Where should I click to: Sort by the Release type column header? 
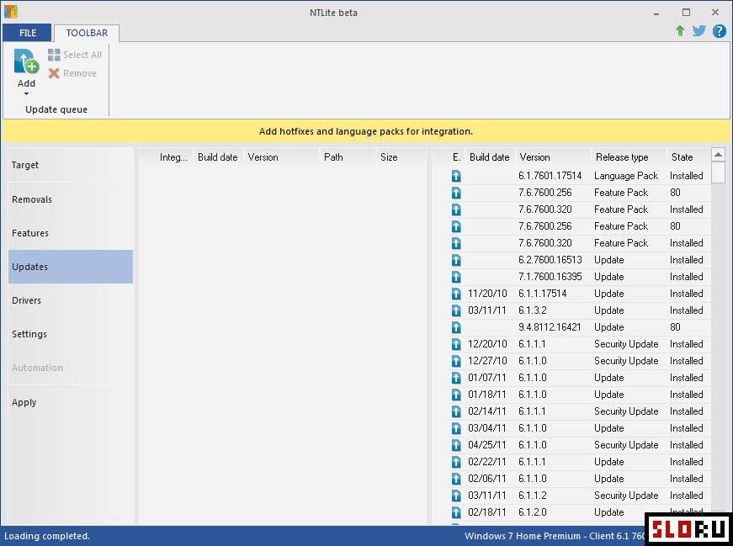click(x=629, y=157)
